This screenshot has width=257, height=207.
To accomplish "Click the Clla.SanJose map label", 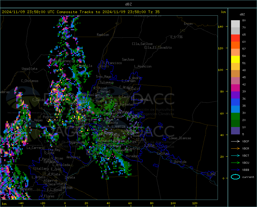I will 142,44.
